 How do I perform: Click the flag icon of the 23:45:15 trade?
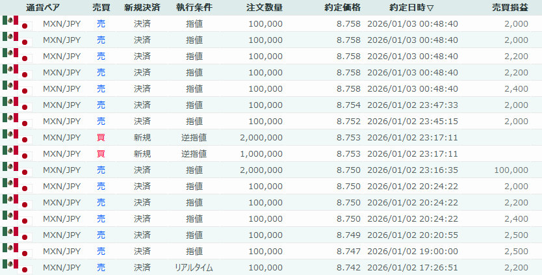17,121
